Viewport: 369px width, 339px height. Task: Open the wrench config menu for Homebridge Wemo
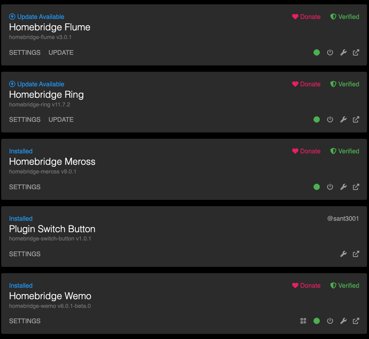click(343, 321)
